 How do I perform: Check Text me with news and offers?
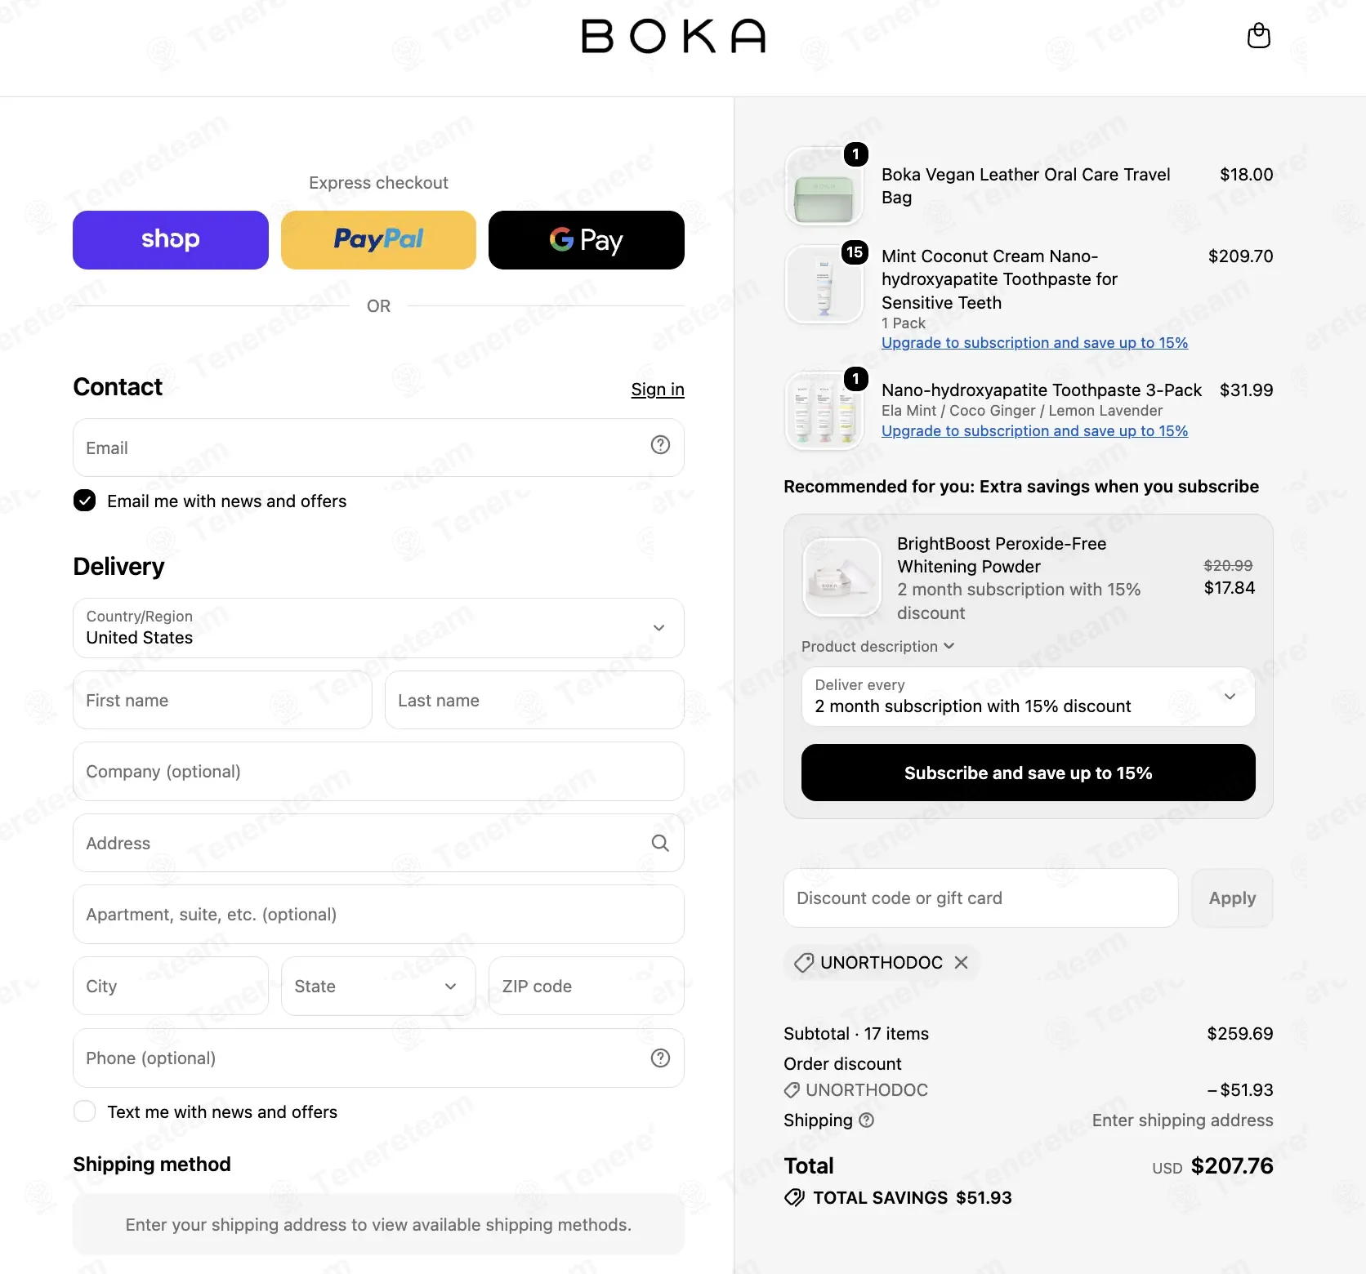point(84,1111)
